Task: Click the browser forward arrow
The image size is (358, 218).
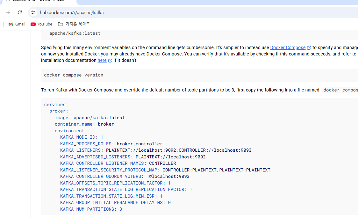Action: click(x=8, y=12)
